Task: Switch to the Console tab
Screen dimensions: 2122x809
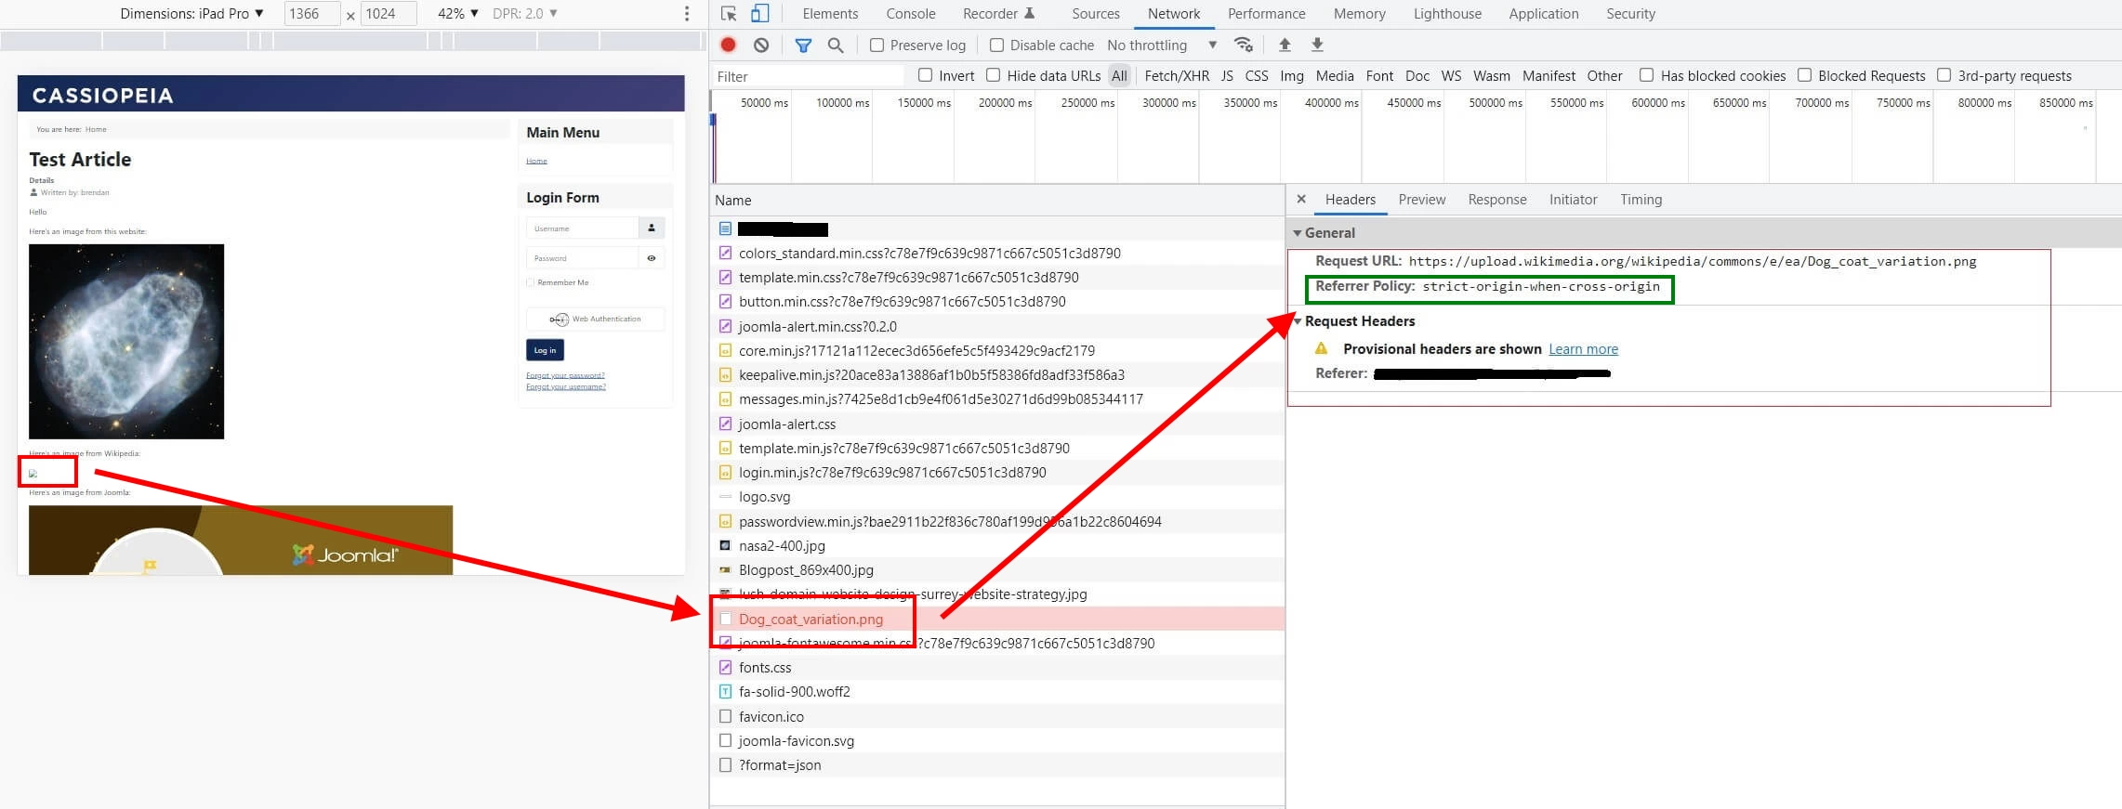Action: click(910, 14)
